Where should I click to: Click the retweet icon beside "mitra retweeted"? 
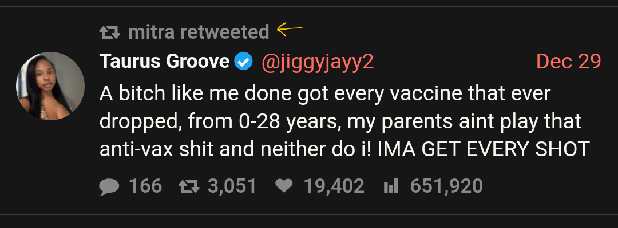point(109,33)
